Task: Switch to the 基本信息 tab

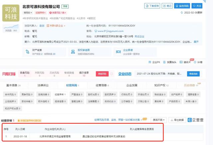Action: point(13,85)
